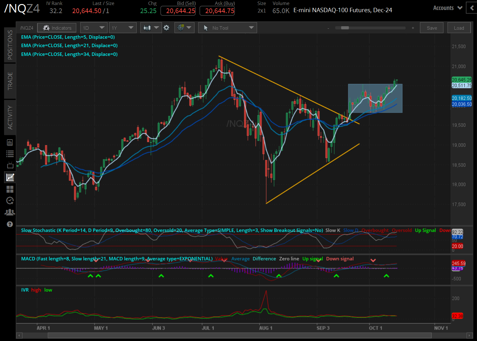477x341 pixels.
Task: Open the No Tool drawing dropdown
Action: (x=227, y=27)
